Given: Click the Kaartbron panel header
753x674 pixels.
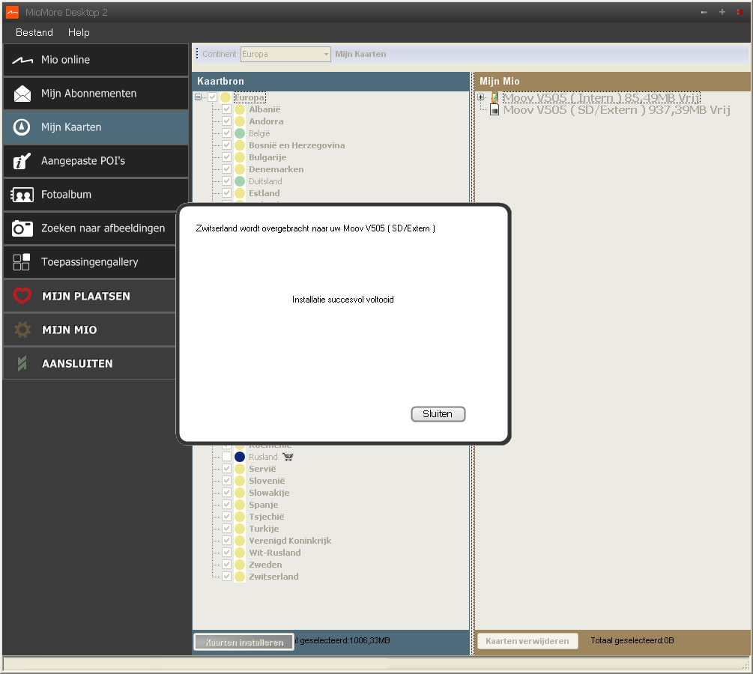Looking at the screenshot, I should [x=331, y=81].
